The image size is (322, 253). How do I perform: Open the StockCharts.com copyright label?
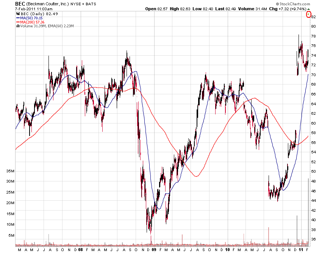(x=293, y=4)
